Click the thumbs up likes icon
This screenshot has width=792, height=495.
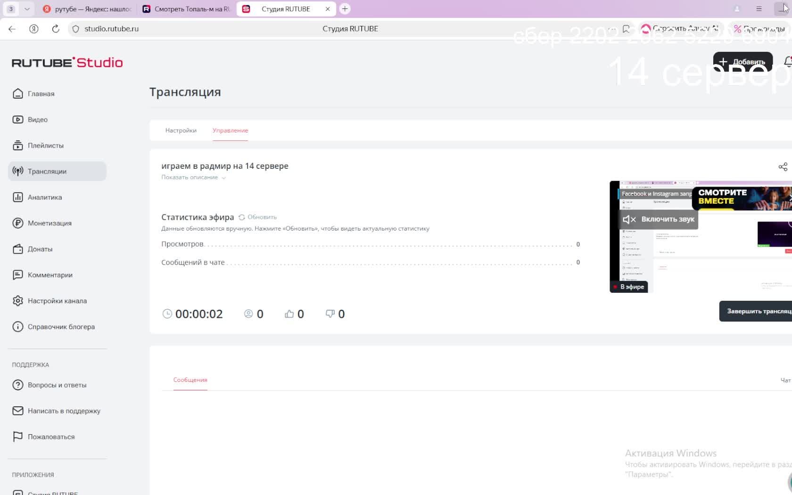click(x=289, y=314)
